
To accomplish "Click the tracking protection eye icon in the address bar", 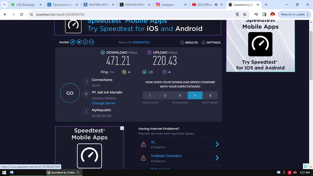I will click(237, 14).
